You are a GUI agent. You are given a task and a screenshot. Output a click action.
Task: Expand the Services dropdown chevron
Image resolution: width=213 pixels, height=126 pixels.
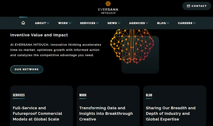click(97, 23)
